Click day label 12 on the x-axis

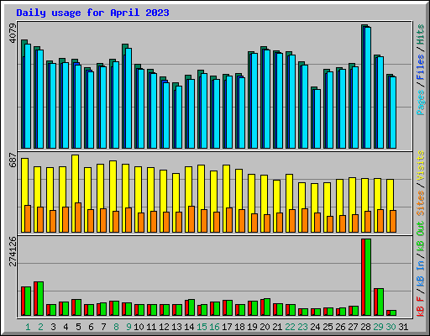[x=164, y=327]
